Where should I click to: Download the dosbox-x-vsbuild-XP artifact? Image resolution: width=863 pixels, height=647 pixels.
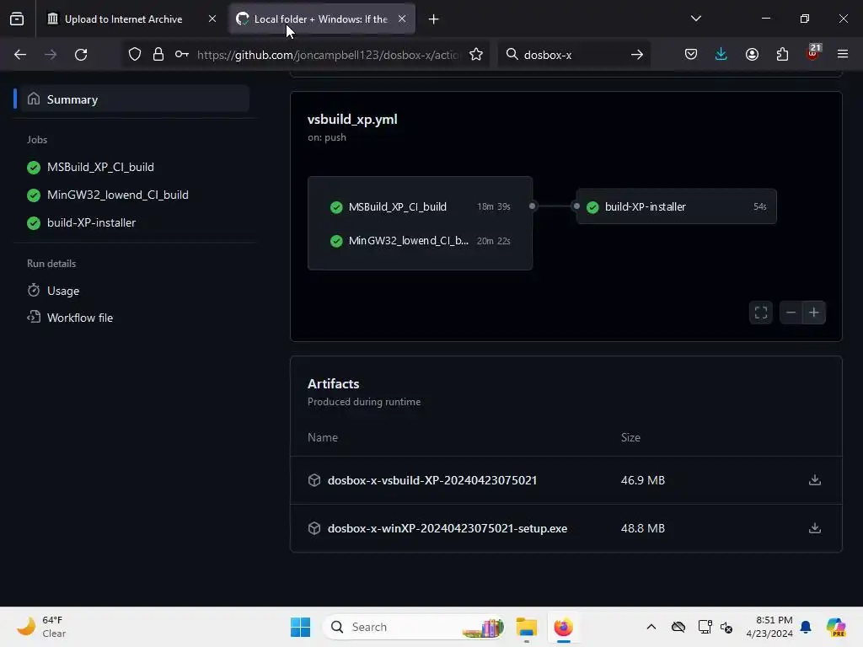[815, 480]
